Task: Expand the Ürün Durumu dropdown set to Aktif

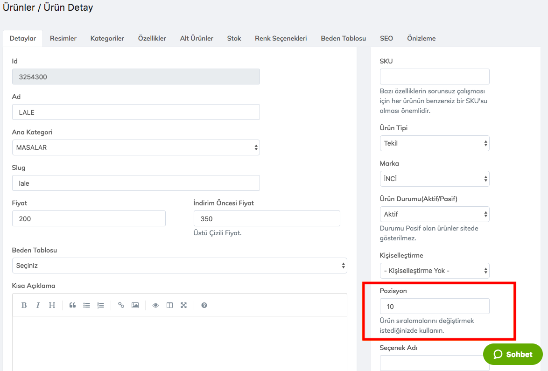Action: 434,214
